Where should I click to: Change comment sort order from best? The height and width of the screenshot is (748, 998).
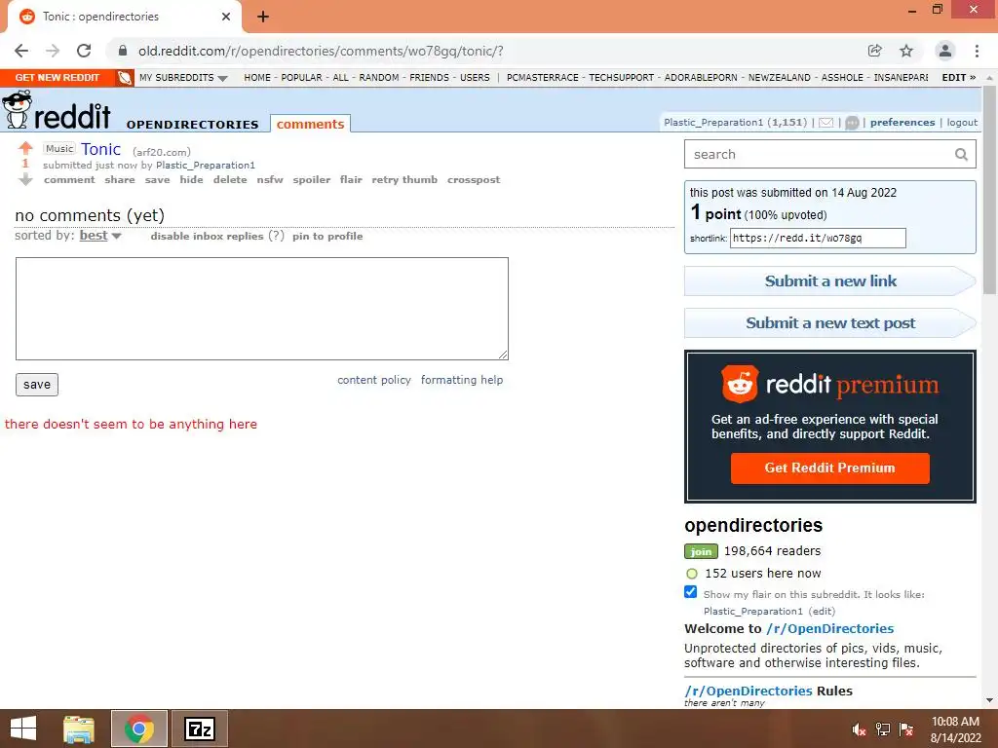[x=100, y=236]
